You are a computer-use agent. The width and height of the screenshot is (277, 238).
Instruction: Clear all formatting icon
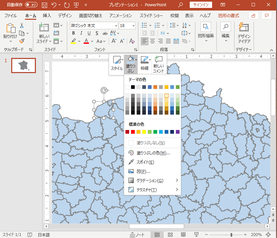coord(132,41)
